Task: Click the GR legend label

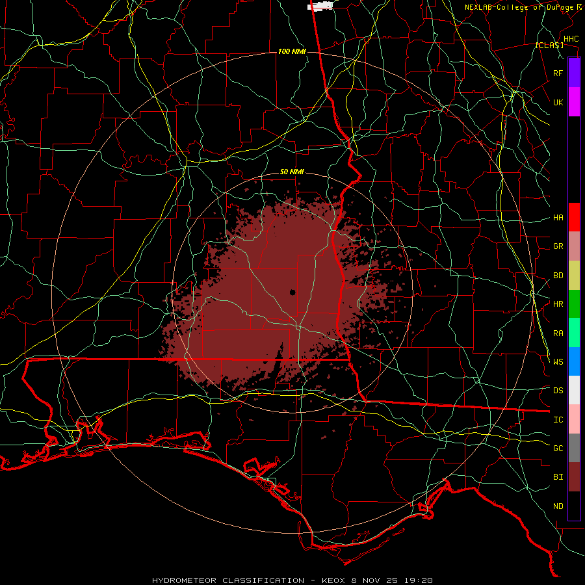Action: 558,246
